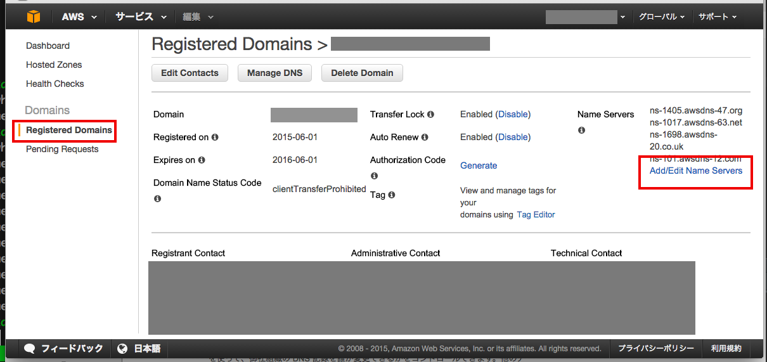Image resolution: width=767 pixels, height=362 pixels.
Task: Click the Registrant Contact heading
Action: pos(188,253)
